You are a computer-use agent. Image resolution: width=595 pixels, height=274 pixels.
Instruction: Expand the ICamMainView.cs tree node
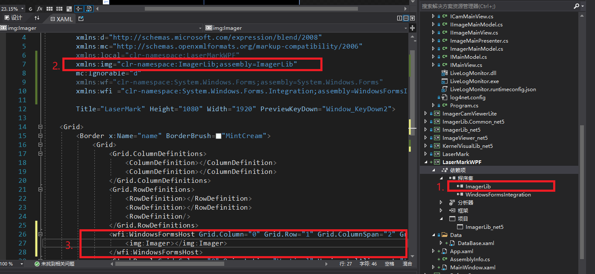433,16
